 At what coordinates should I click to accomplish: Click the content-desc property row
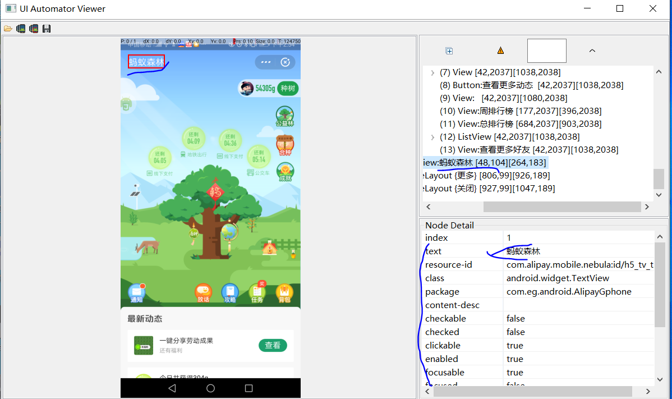pos(538,305)
